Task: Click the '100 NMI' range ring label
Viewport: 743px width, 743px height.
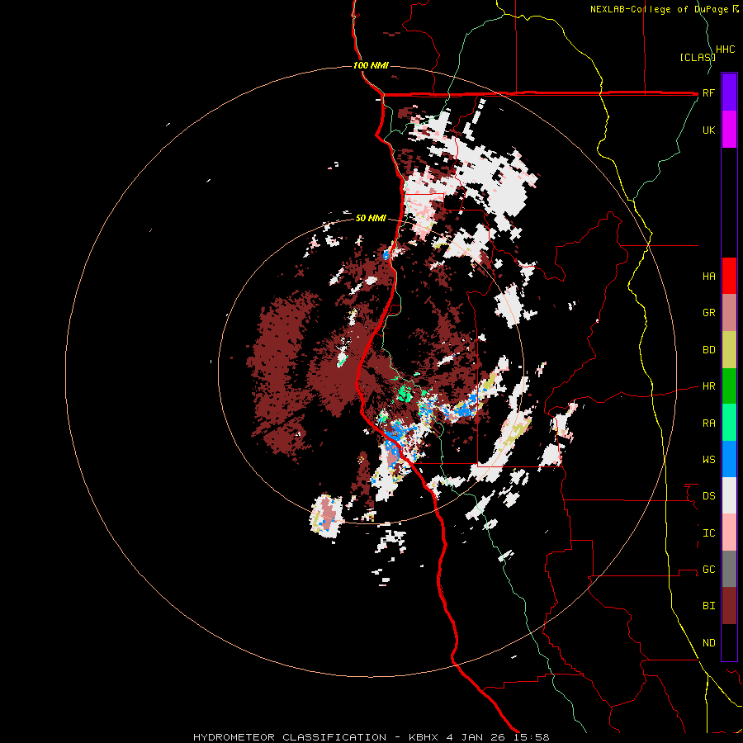Action: pos(371,65)
